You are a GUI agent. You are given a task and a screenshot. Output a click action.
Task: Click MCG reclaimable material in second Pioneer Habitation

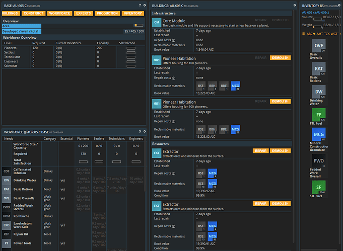[x=235, y=129]
